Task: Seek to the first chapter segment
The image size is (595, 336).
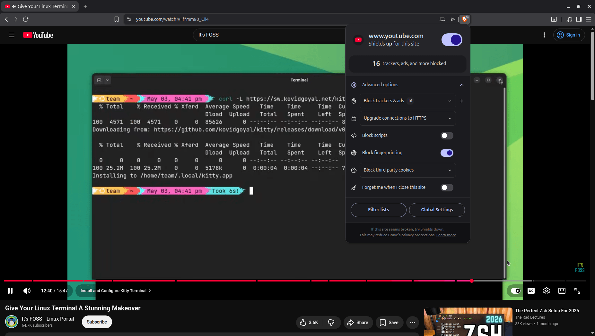Action: point(18,281)
